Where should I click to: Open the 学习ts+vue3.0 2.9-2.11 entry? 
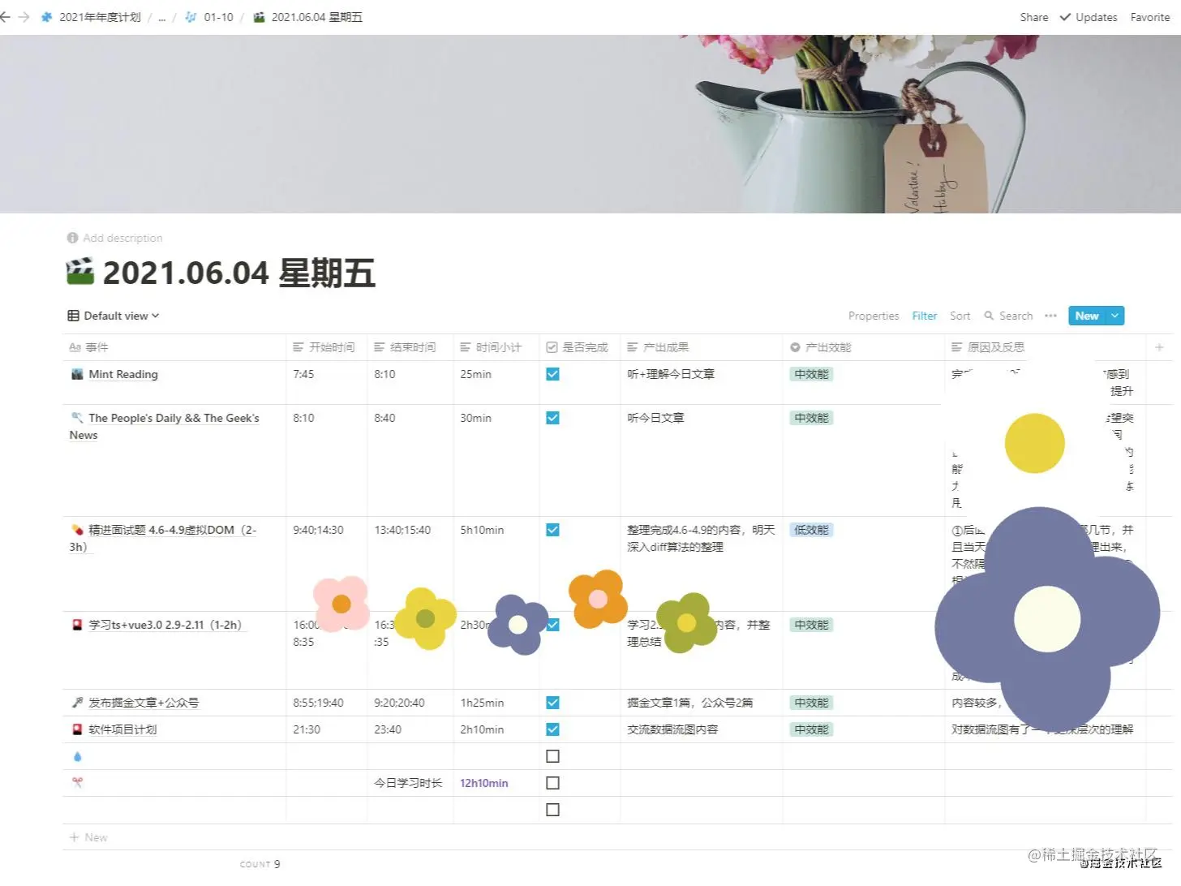tap(165, 625)
